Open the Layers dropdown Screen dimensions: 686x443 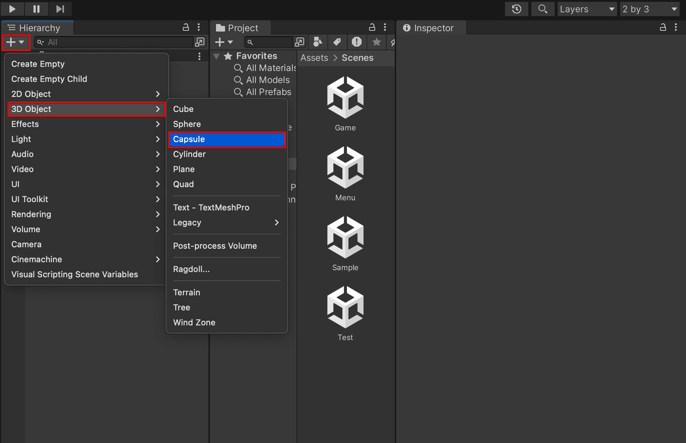click(587, 9)
